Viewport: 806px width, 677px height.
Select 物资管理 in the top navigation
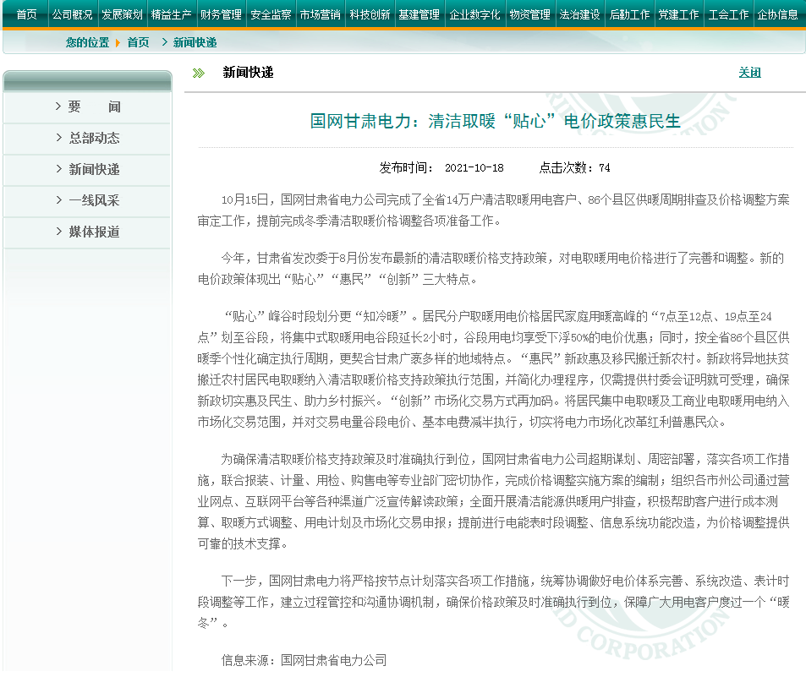click(530, 14)
